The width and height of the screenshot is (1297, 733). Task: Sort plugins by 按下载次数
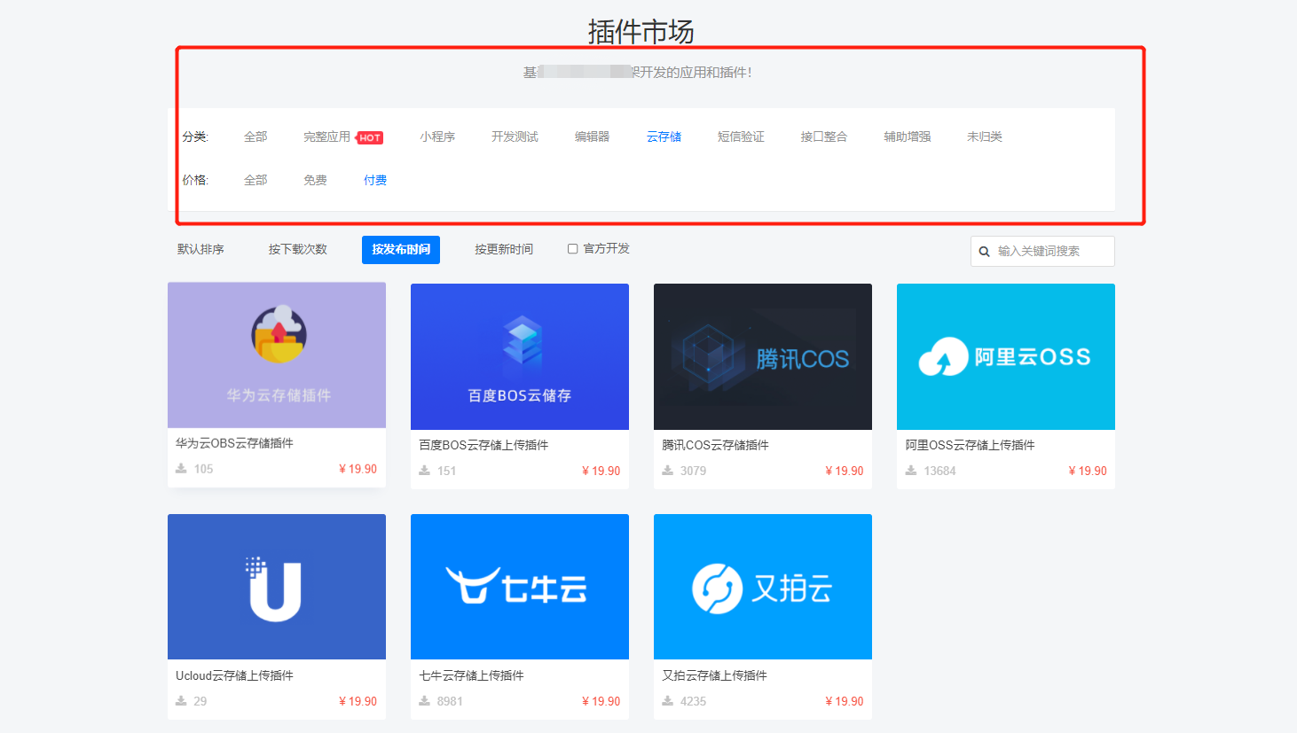tap(298, 249)
